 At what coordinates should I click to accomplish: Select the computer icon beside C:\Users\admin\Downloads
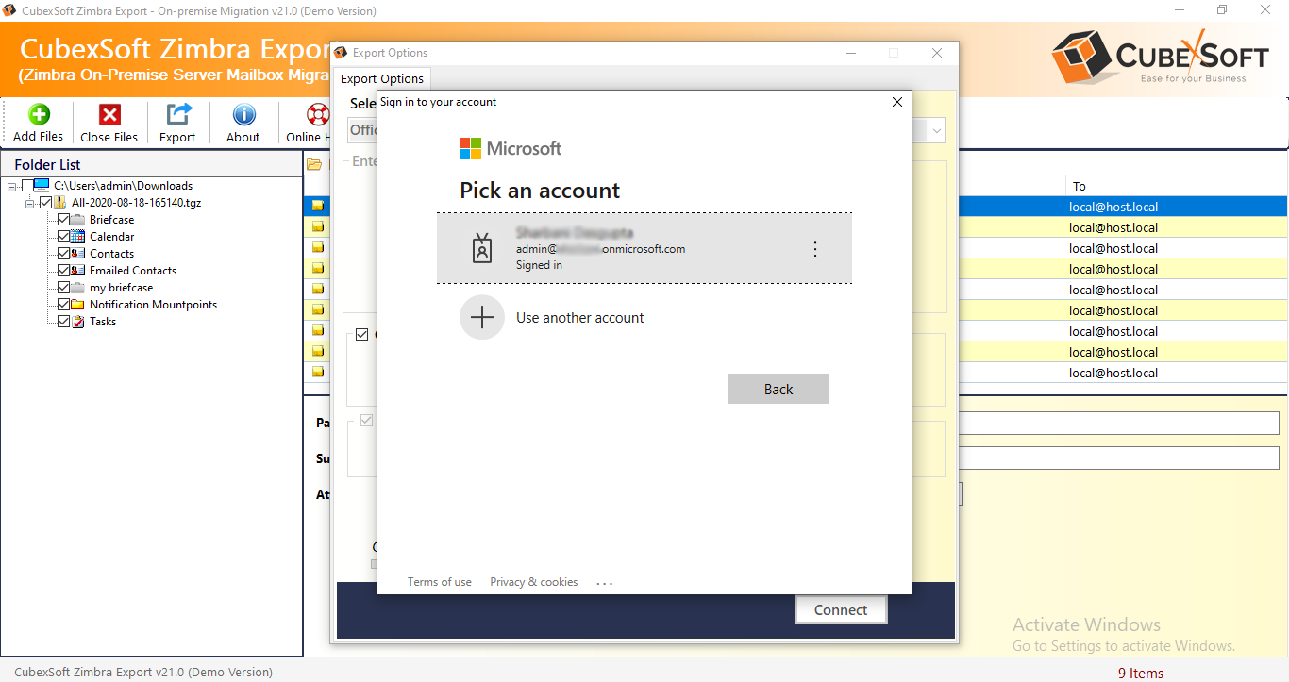pos(41,186)
